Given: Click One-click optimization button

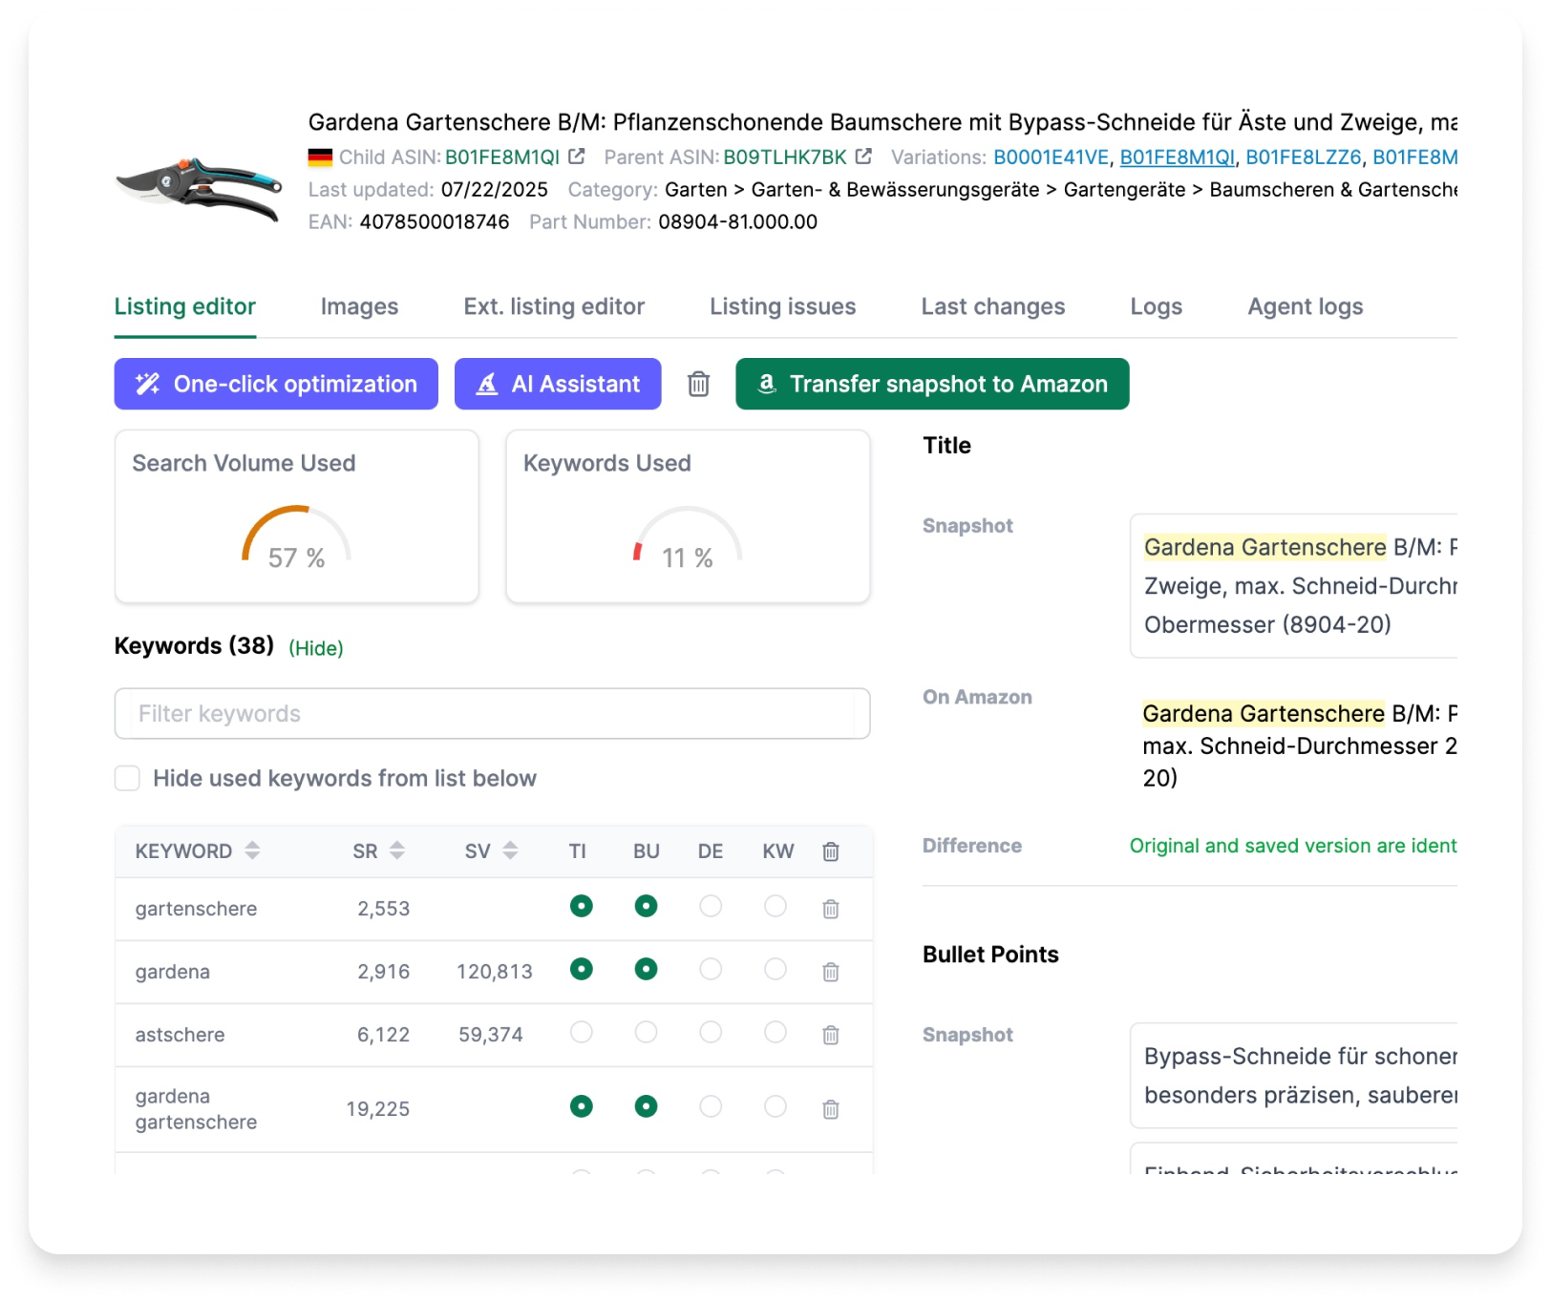Looking at the screenshot, I should point(276,384).
